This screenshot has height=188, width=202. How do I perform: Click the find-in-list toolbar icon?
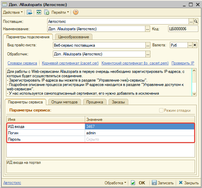click(x=29, y=12)
